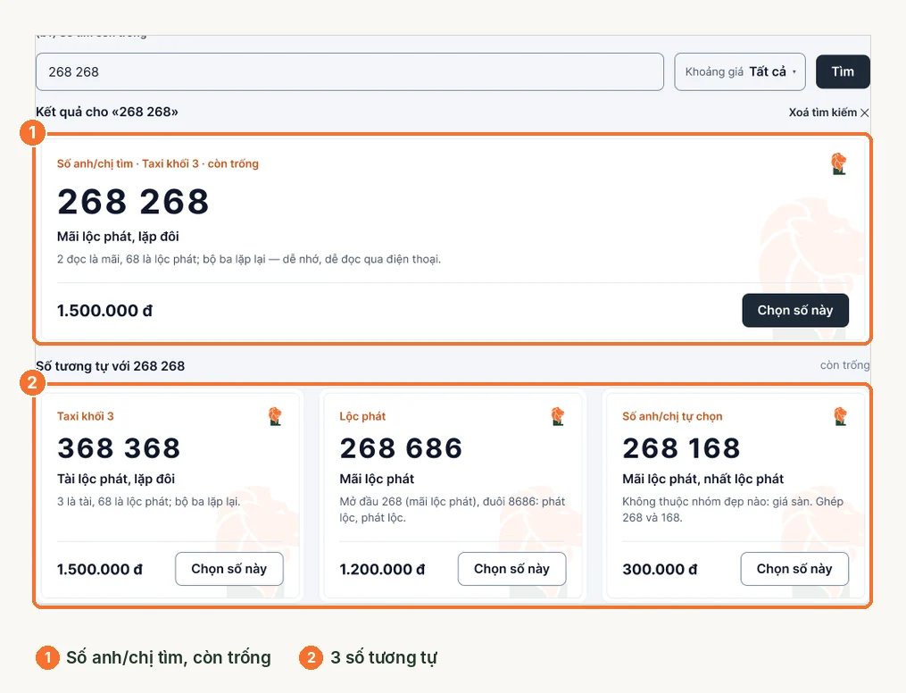This screenshot has width=906, height=693.
Task: Click the lion icon on 268 686 card
Action: [558, 416]
